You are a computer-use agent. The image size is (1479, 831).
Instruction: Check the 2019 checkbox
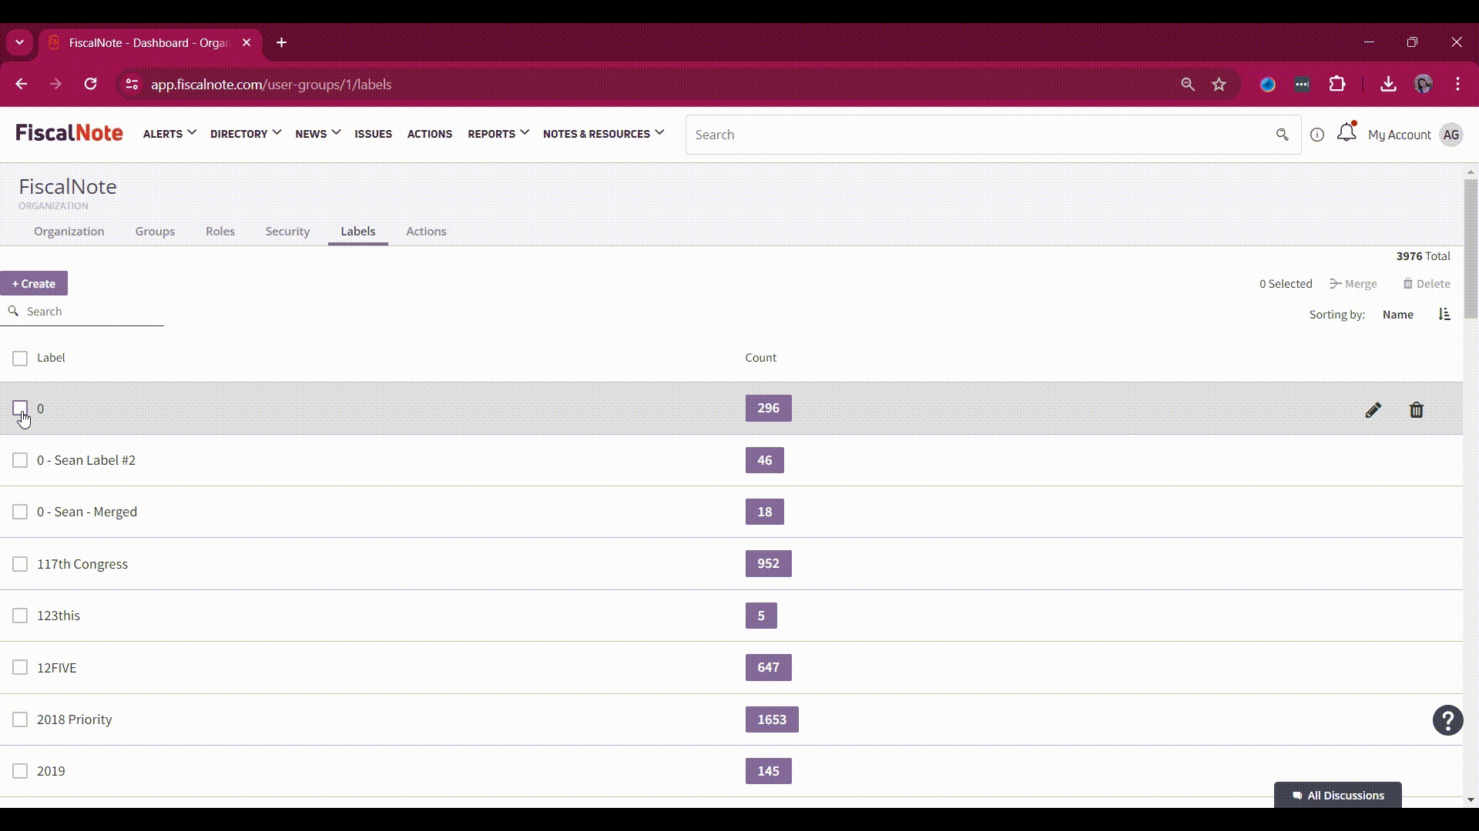20,771
